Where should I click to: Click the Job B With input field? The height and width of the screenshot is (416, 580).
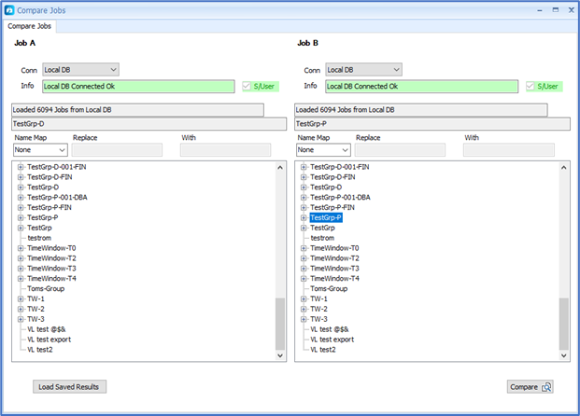509,149
